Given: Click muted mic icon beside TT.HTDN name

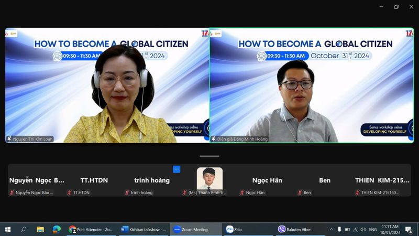Looking at the screenshot, I should [69, 192].
